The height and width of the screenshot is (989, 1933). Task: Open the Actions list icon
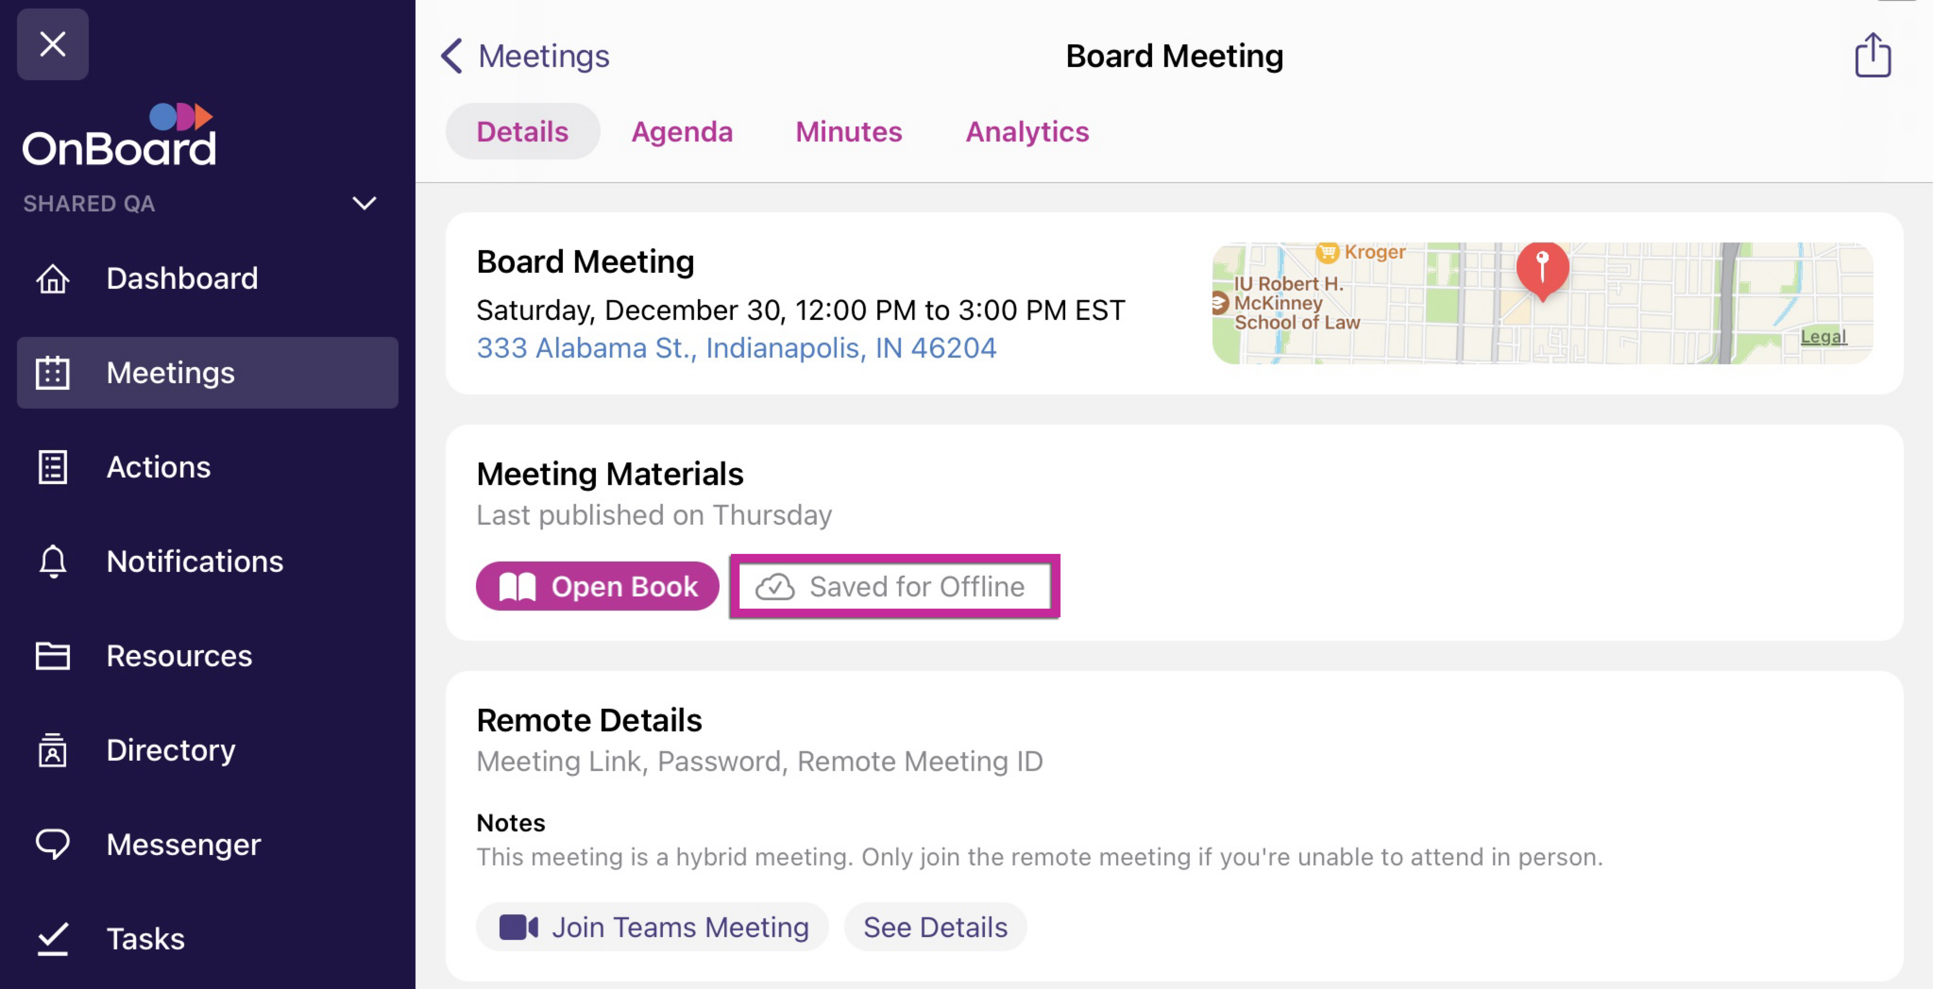[x=52, y=467]
